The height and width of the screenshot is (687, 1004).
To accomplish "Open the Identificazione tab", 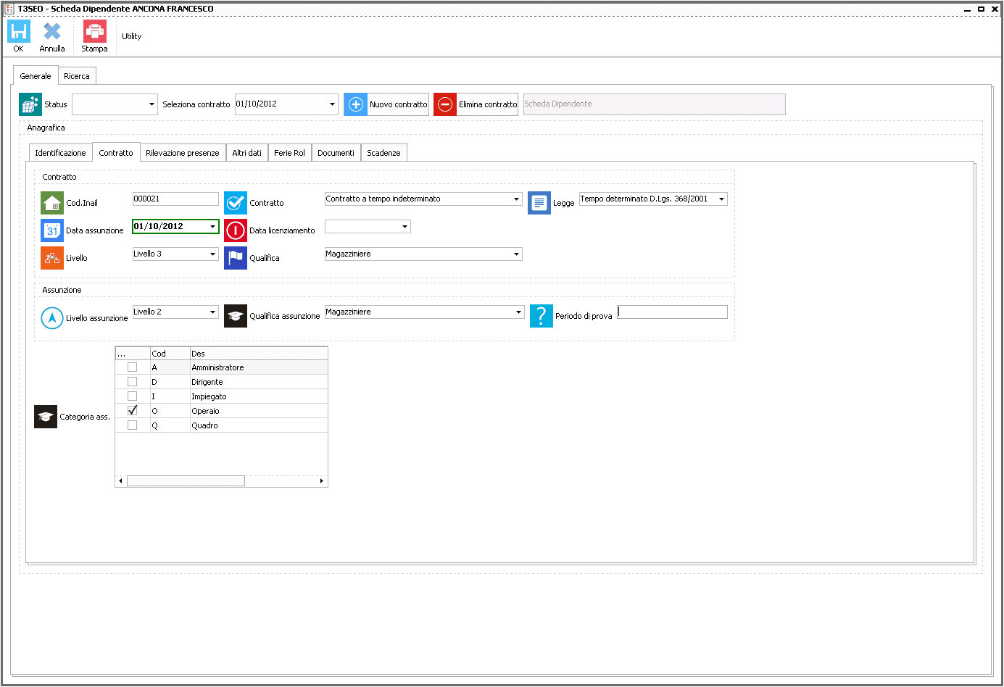I will coord(60,153).
